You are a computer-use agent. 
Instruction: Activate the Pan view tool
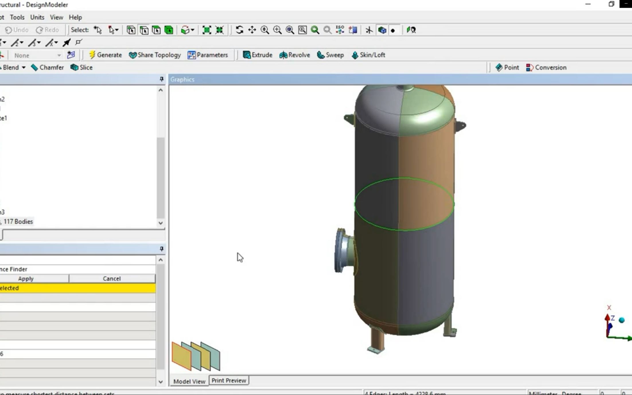252,30
